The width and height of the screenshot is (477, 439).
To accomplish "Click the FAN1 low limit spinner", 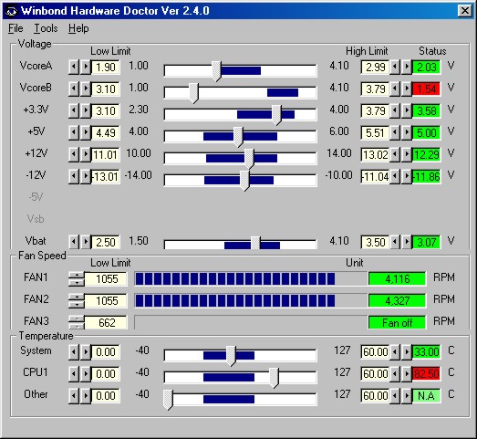I will click(x=77, y=279).
